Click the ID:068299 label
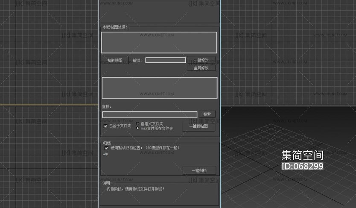This screenshot has width=356, height=208. (302, 166)
